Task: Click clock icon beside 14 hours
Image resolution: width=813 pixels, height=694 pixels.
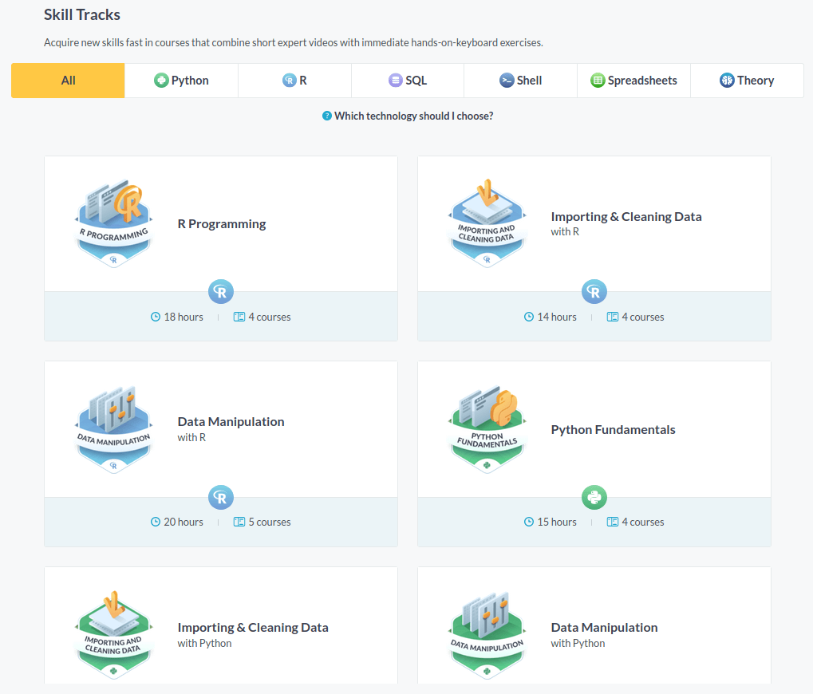Action: coord(529,317)
